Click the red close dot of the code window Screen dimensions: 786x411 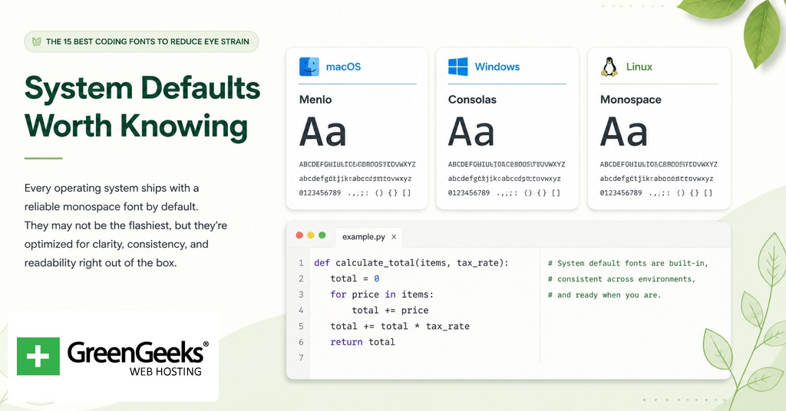point(299,235)
